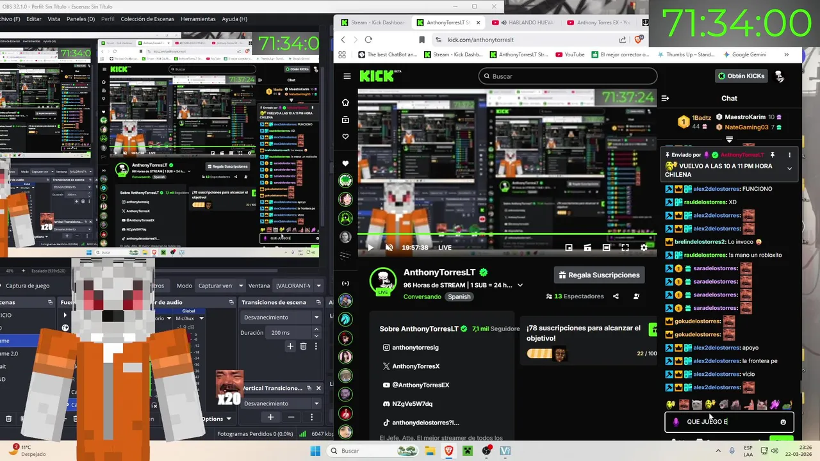Open OBS Editar menu
820x461 pixels.
click(x=34, y=19)
